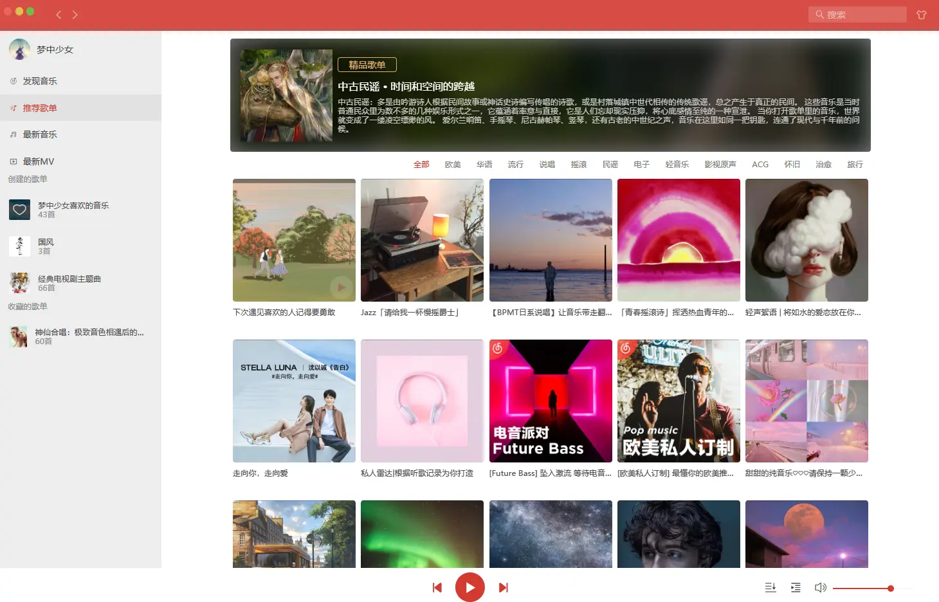
Task: Select the ACG category tab
Action: (760, 165)
